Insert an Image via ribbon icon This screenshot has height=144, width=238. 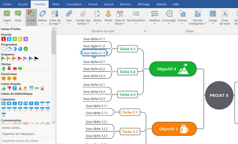(x=213, y=14)
